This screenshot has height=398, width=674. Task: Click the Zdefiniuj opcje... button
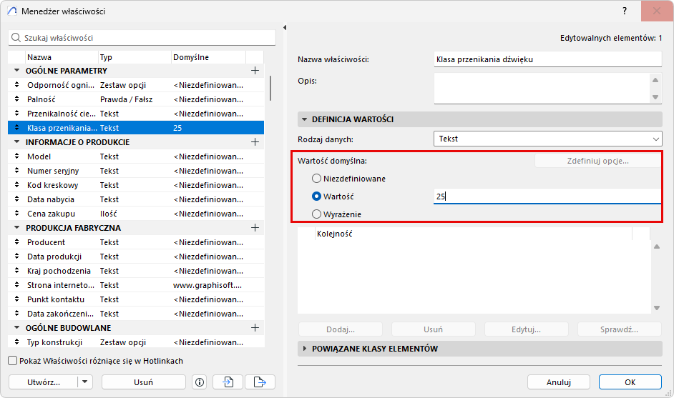[x=598, y=161]
